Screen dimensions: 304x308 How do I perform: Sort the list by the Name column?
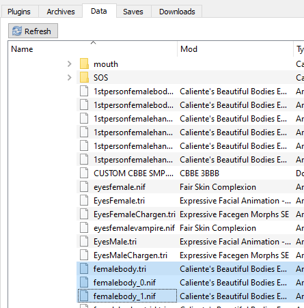[x=93, y=49]
